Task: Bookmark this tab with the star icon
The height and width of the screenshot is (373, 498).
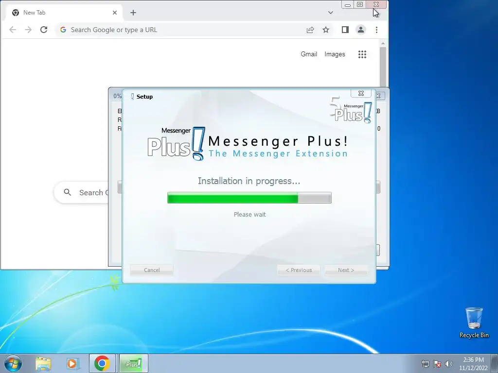Action: click(x=326, y=30)
